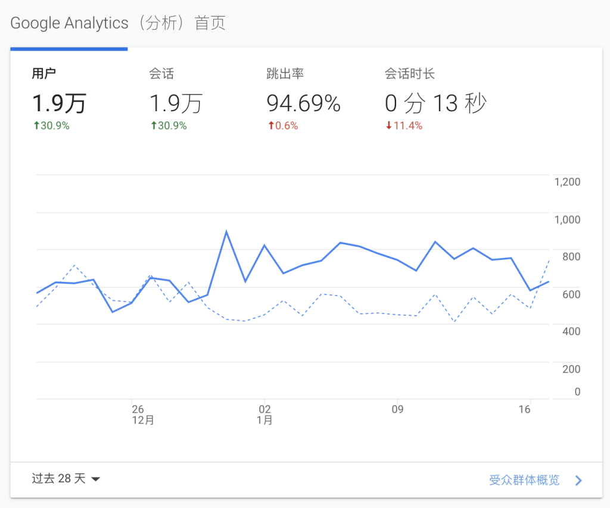
Task: Open the 受众群体概览 report link
Action: tap(524, 480)
